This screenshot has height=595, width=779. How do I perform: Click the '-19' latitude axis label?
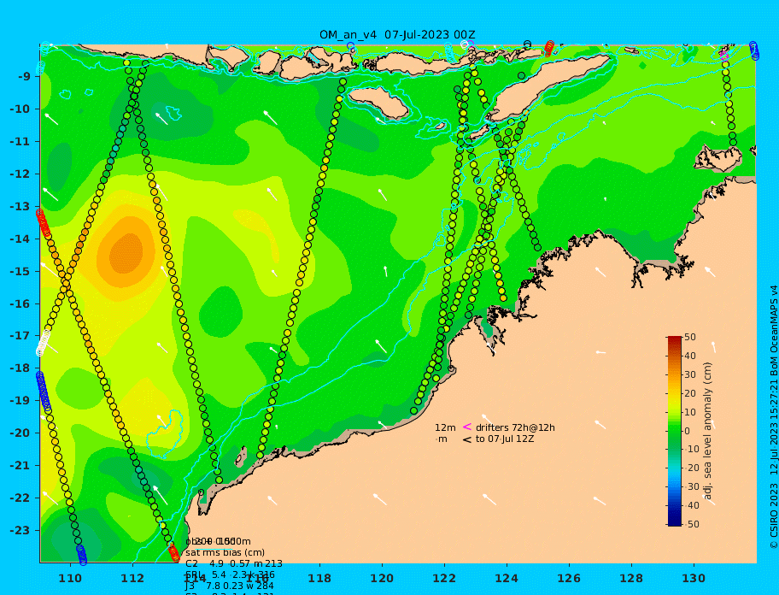click(20, 401)
